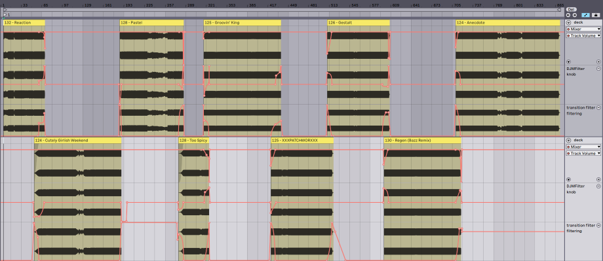This screenshot has height=261, width=603.
Task: Click bar 545 on the time ruler
Action: pyautogui.click(x=355, y=5)
